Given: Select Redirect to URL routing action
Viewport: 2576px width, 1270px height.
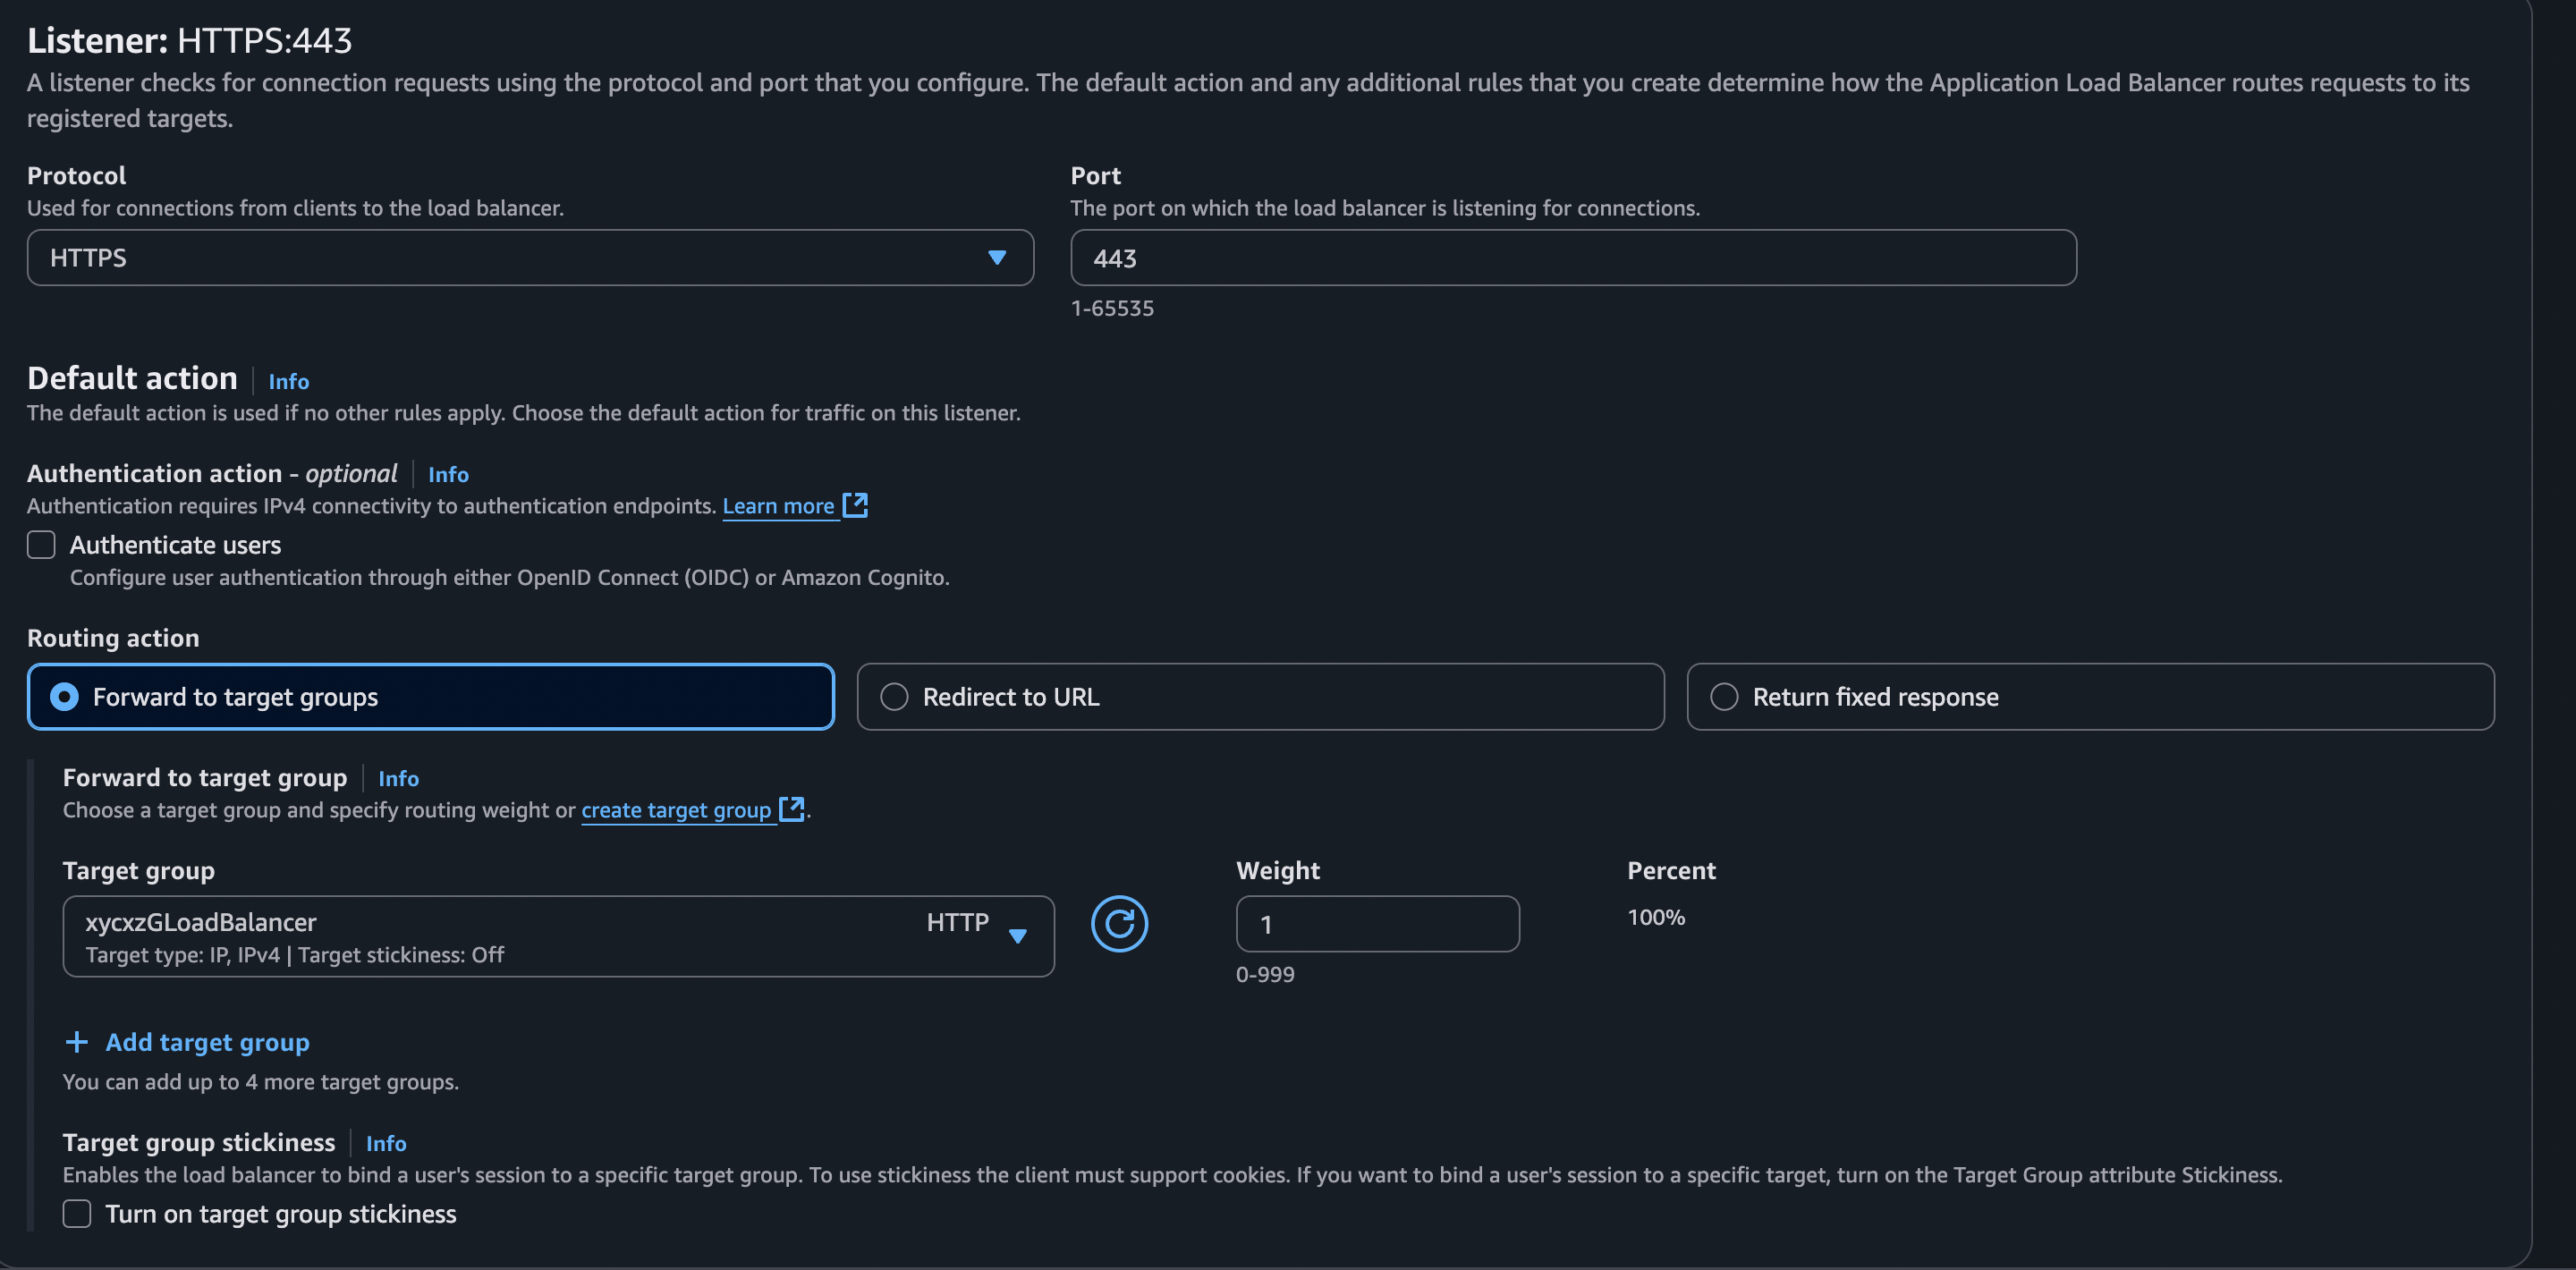Looking at the screenshot, I should pyautogui.click(x=894, y=696).
